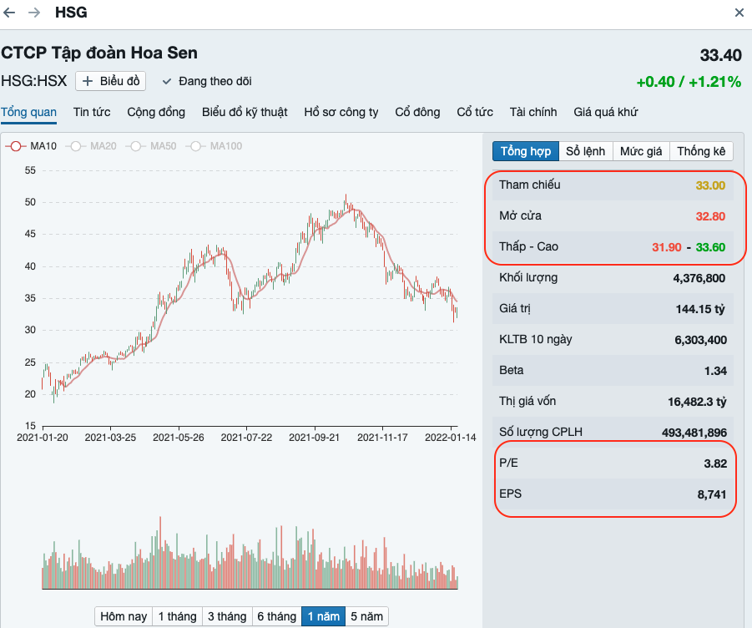Show Hôm nay chart range
This screenshot has width=752, height=628.
[x=124, y=616]
